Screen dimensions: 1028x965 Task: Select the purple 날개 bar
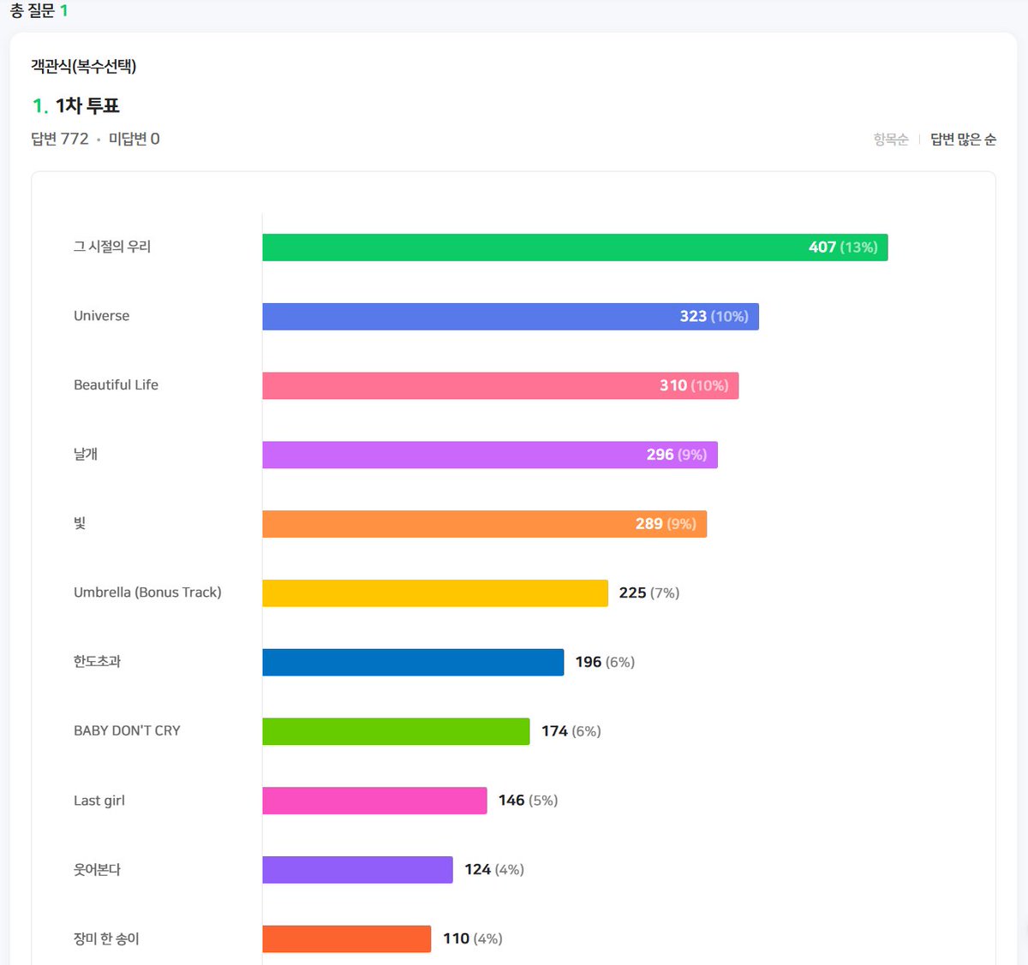(490, 455)
